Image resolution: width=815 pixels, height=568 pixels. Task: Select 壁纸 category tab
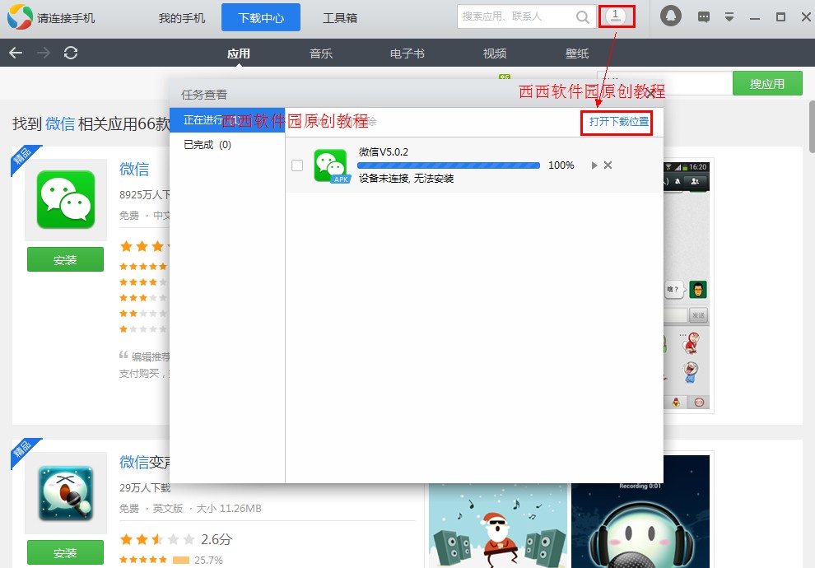click(577, 53)
